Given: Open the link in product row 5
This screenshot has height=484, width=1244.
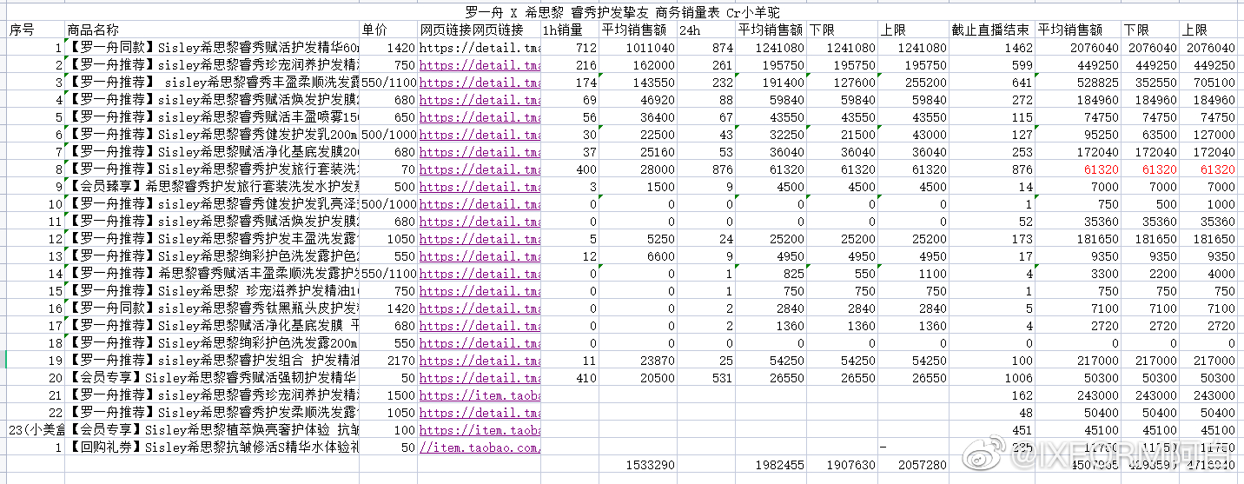Looking at the screenshot, I should click(x=480, y=117).
